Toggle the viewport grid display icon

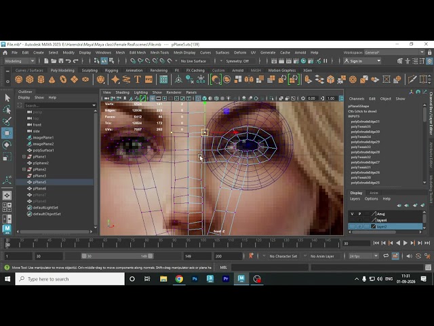coord(152,98)
